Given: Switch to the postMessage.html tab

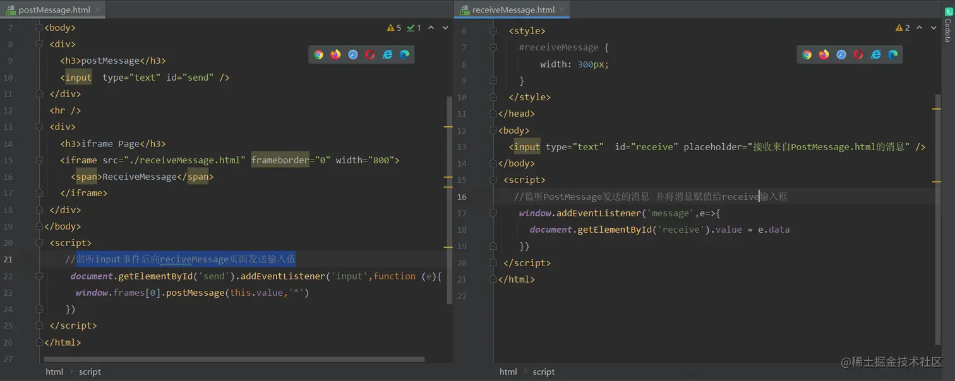Looking at the screenshot, I should [53, 9].
